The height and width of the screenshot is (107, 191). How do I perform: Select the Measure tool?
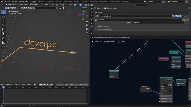tap(3, 43)
